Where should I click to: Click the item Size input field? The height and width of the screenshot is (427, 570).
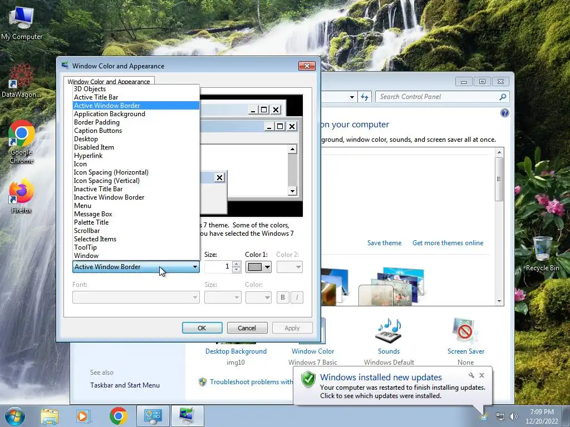pyautogui.click(x=218, y=267)
